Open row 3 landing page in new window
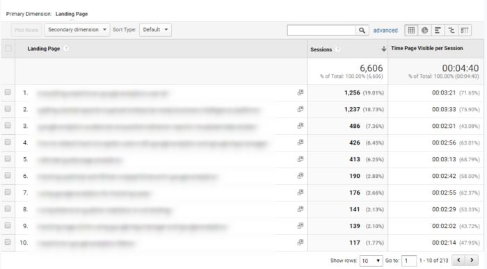This screenshot has height=269, width=487. pyautogui.click(x=301, y=126)
